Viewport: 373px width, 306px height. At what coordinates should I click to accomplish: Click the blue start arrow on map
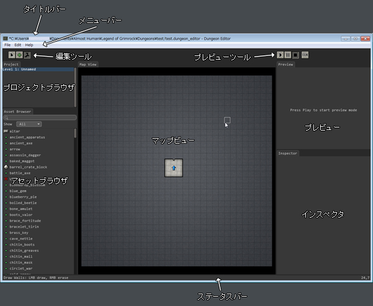[x=173, y=168]
